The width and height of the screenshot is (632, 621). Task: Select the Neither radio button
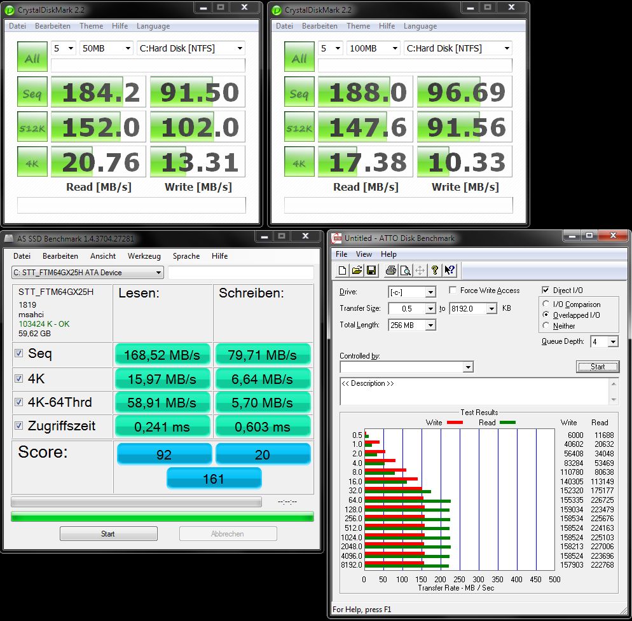546,325
